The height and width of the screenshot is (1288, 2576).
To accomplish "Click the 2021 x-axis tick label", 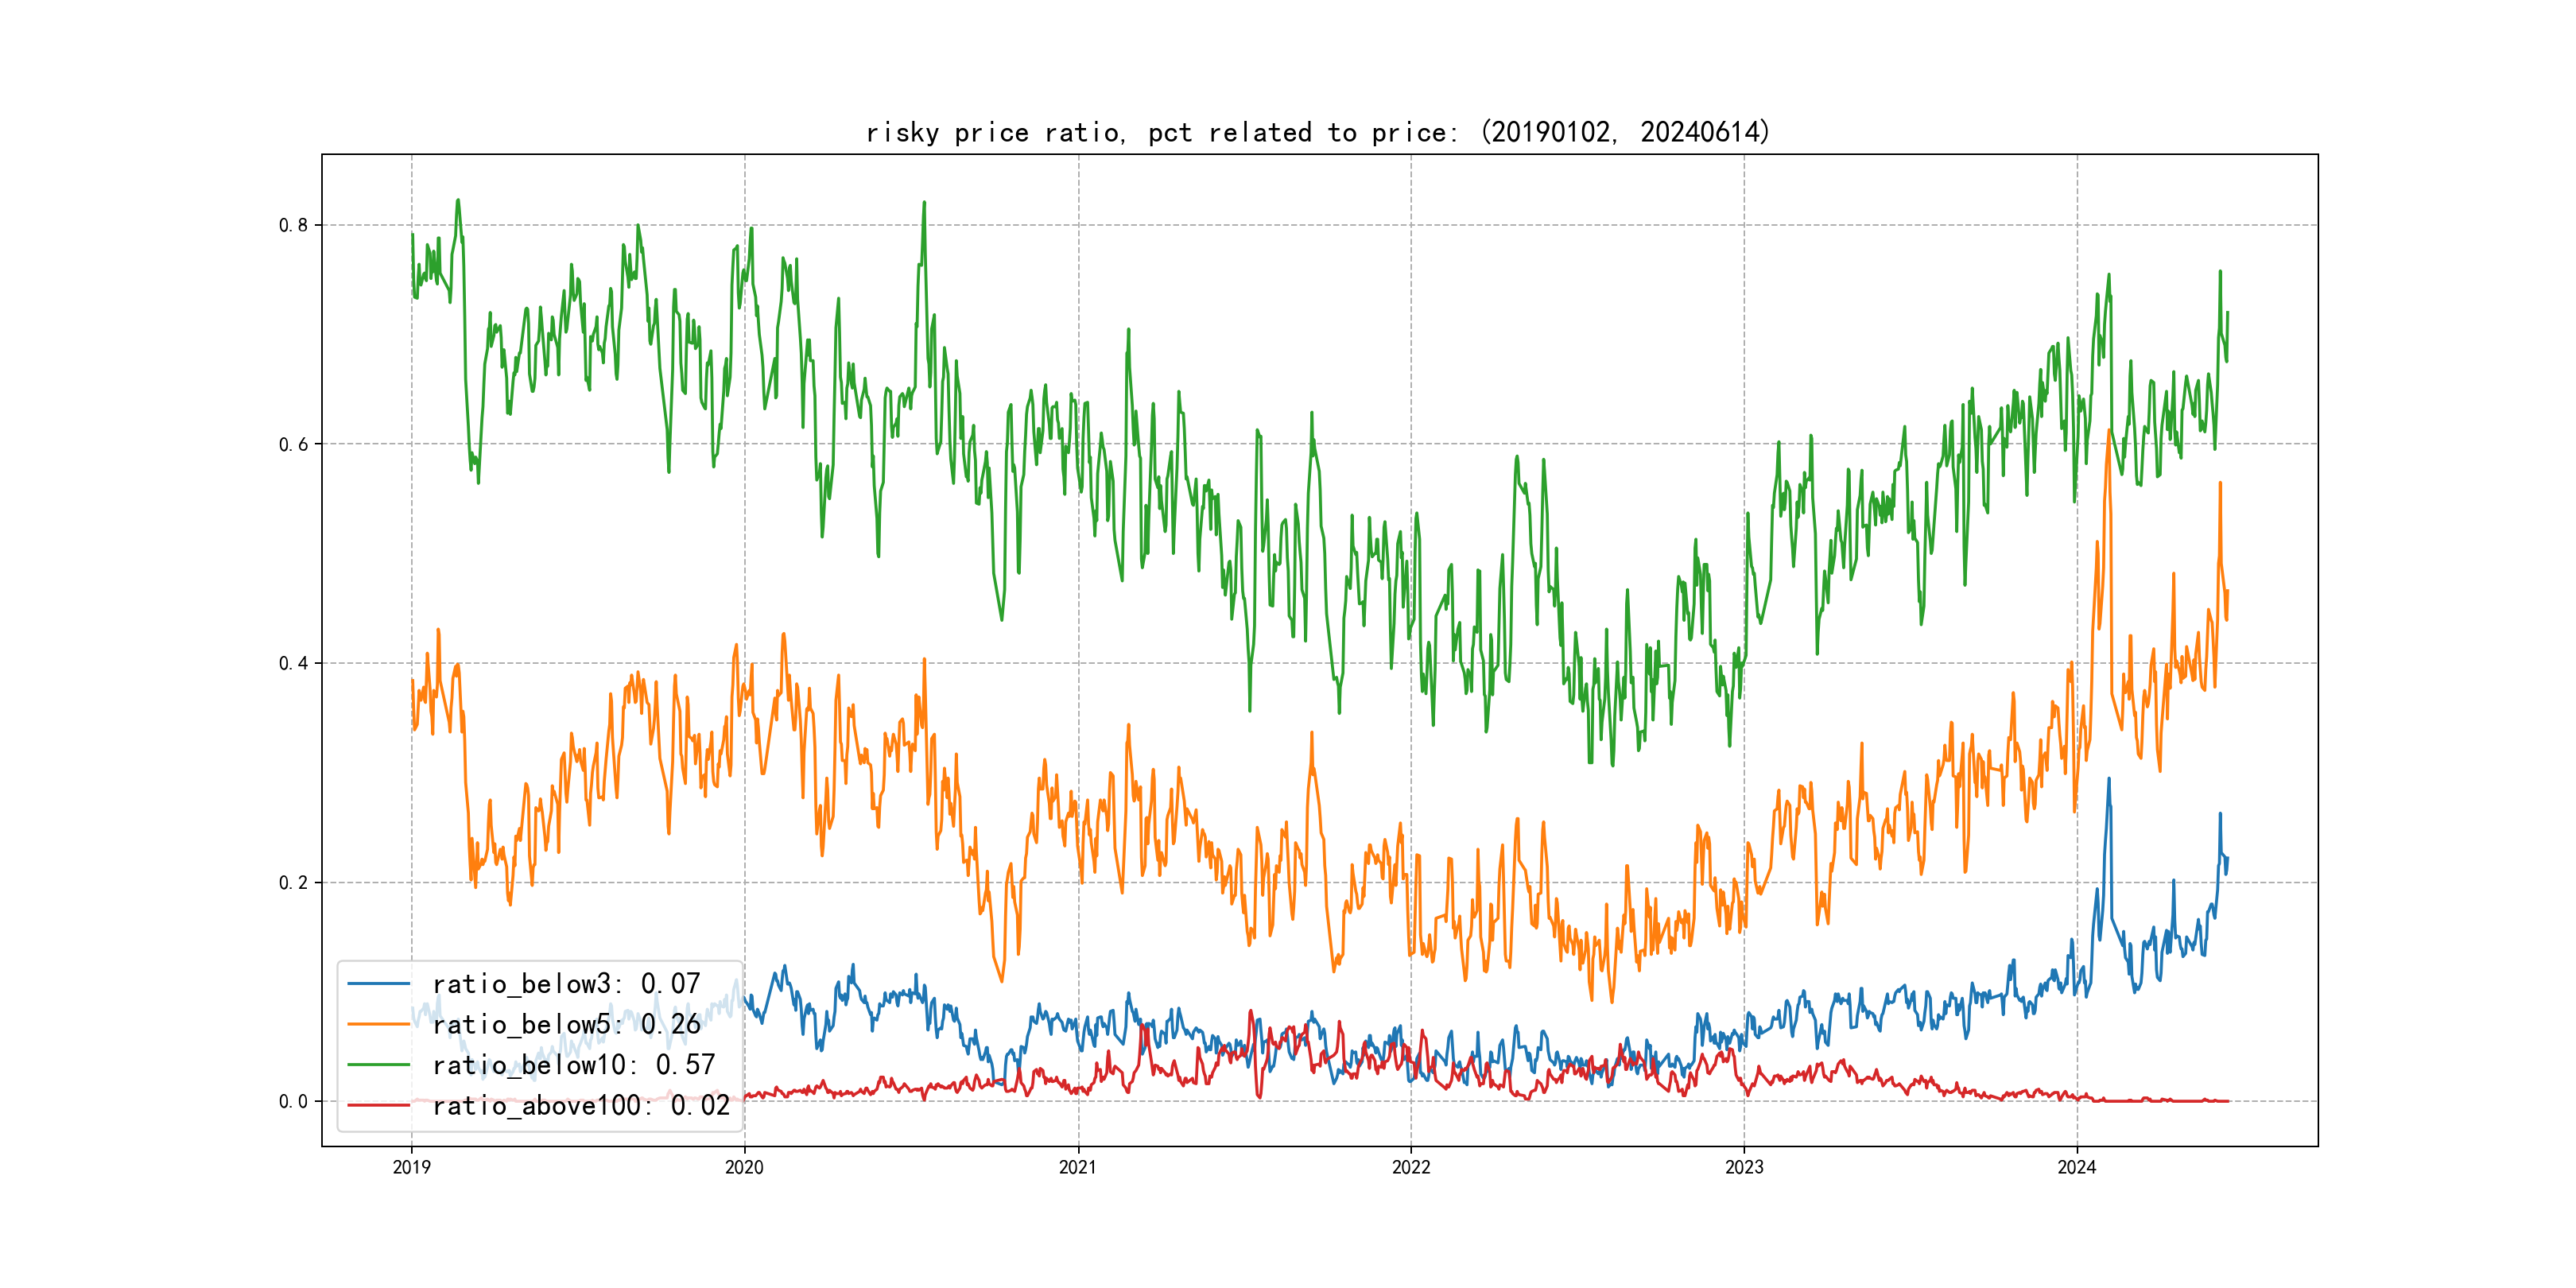I will point(1078,1167).
